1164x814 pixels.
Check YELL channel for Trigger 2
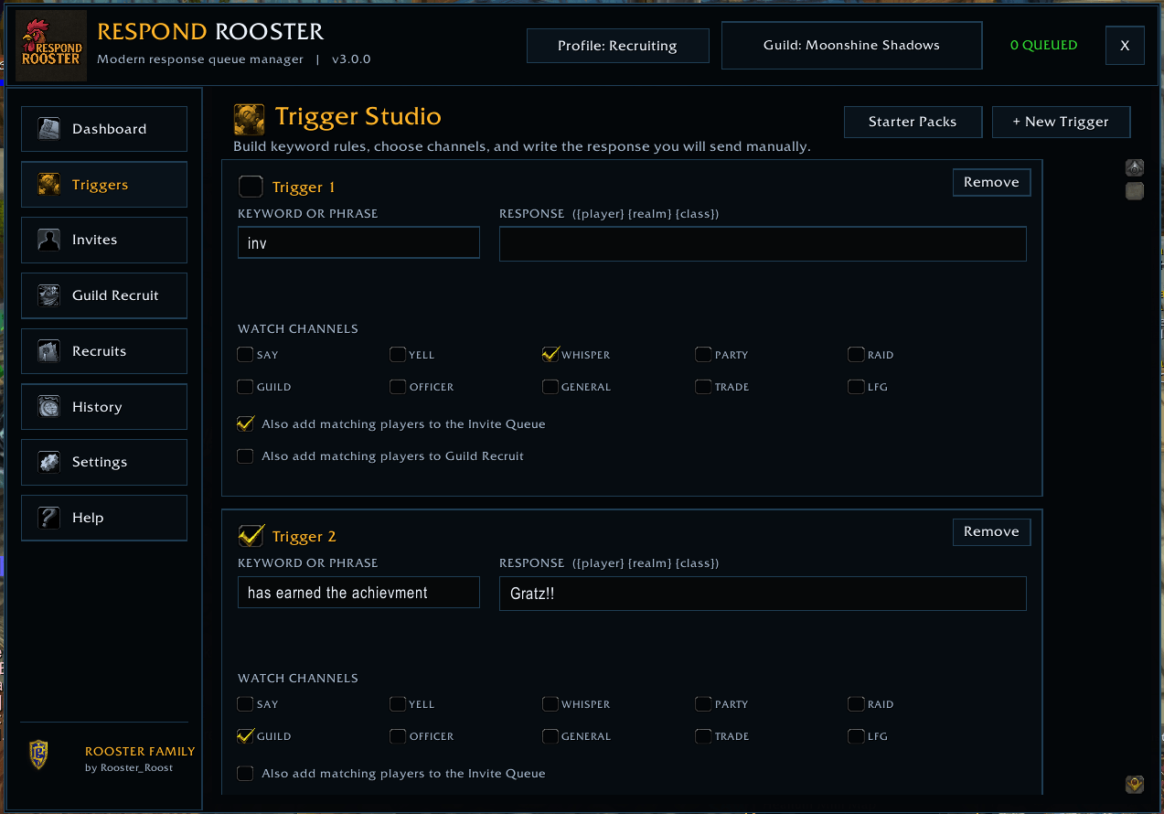tap(398, 704)
